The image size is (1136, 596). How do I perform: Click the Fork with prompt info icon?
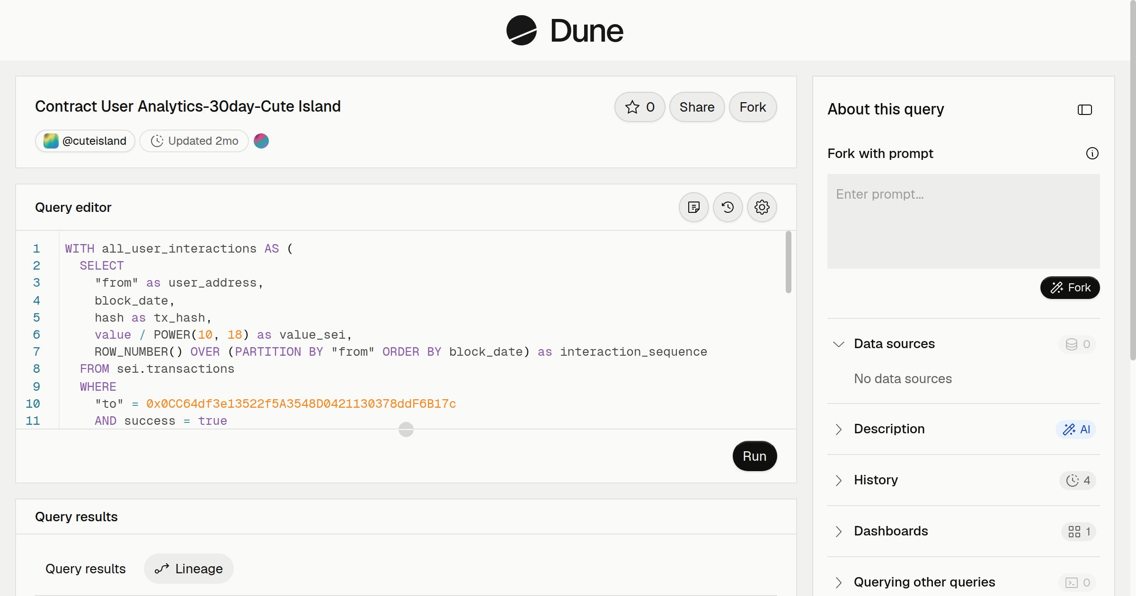point(1092,153)
